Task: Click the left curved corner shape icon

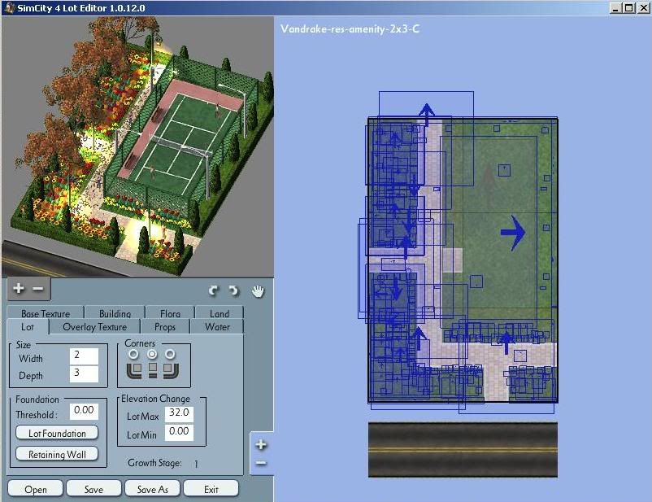Action: click(x=134, y=370)
